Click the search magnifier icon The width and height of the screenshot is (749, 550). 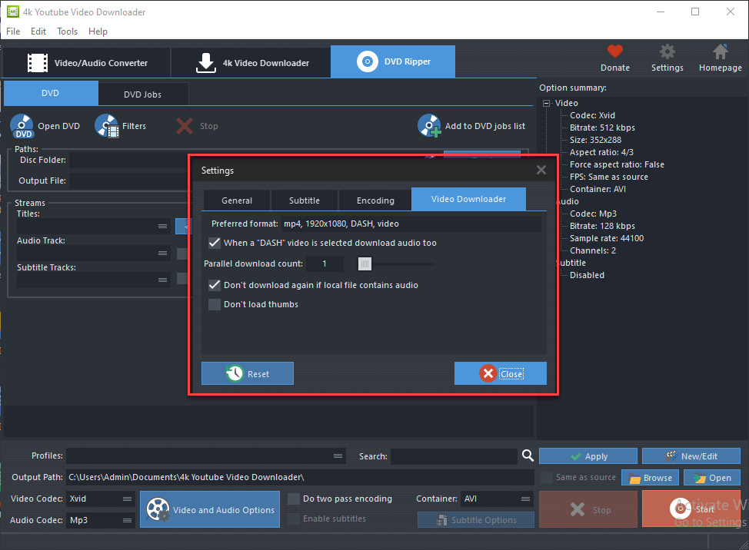[x=528, y=456]
